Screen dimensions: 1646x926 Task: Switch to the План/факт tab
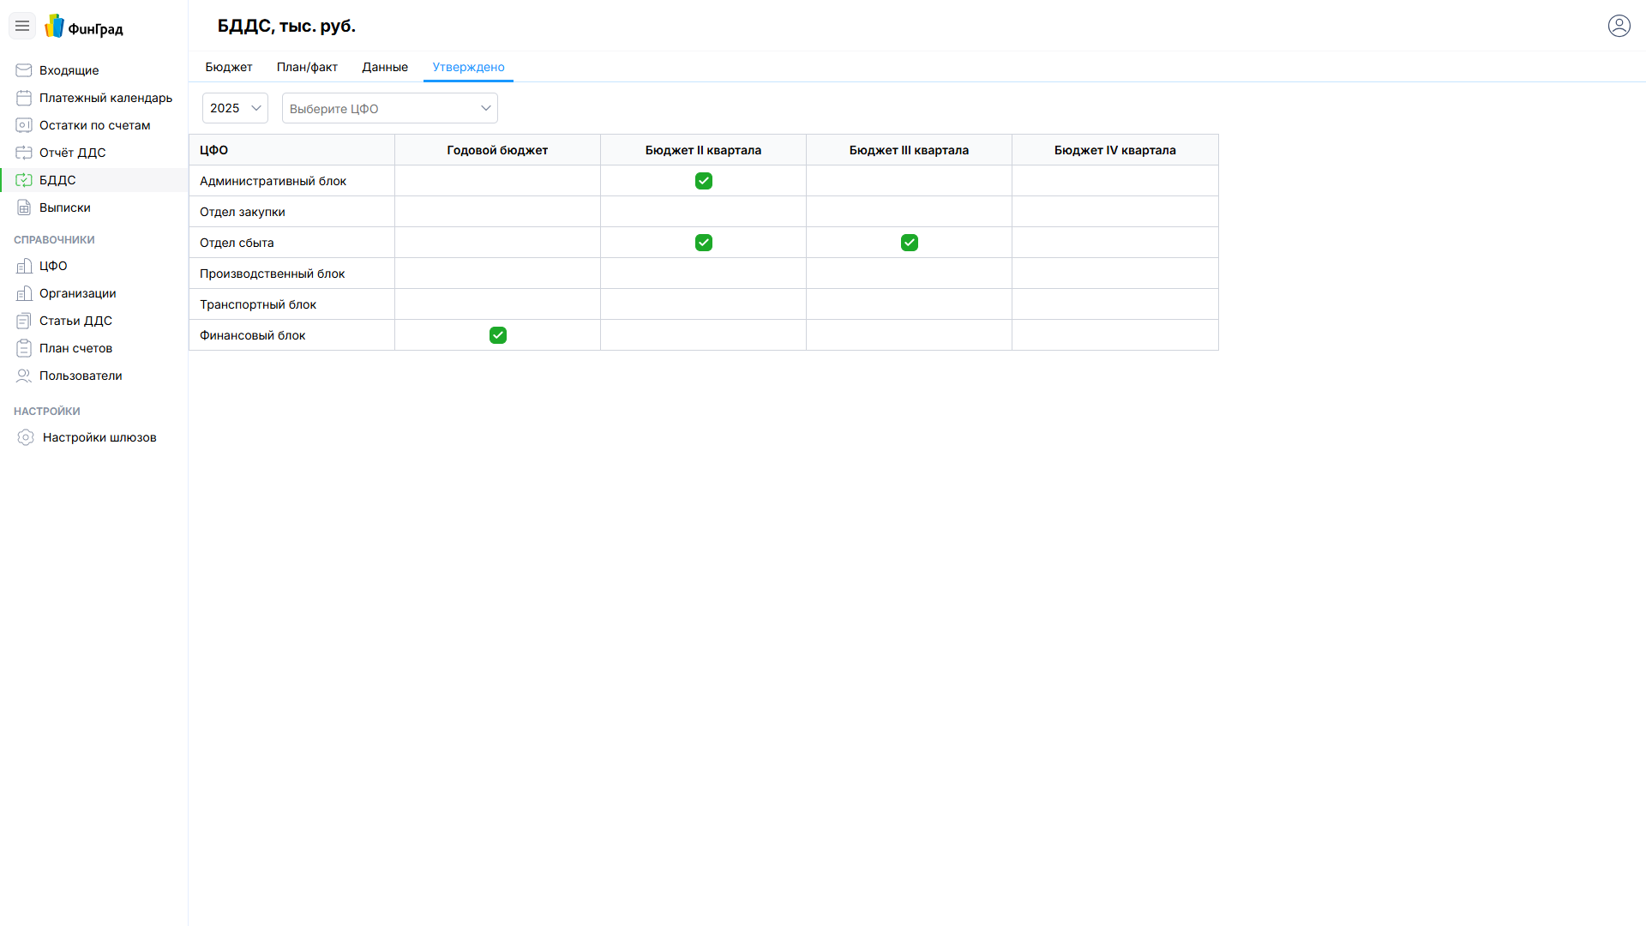pyautogui.click(x=307, y=67)
